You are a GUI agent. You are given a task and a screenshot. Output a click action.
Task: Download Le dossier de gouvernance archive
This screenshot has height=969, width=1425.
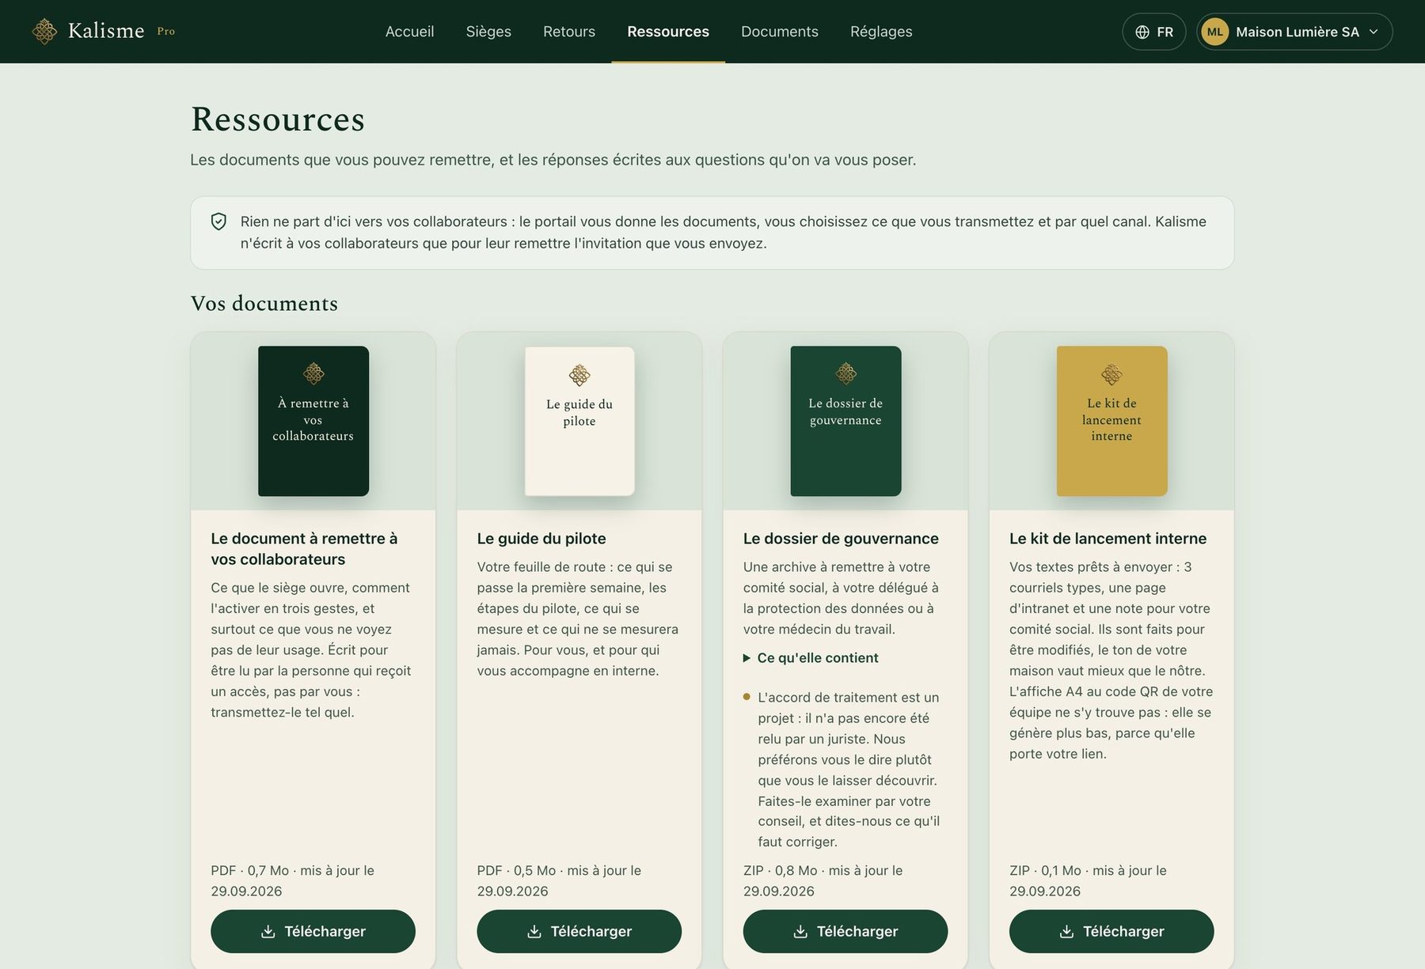[x=845, y=931]
